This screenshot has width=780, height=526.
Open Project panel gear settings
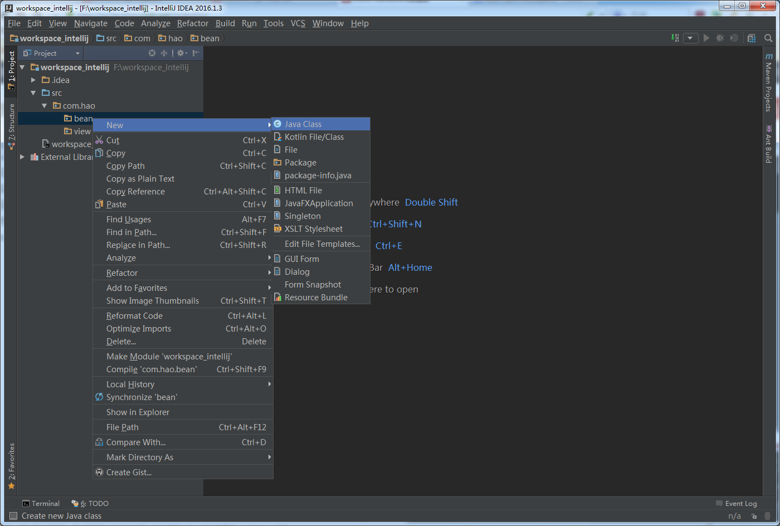[x=182, y=53]
